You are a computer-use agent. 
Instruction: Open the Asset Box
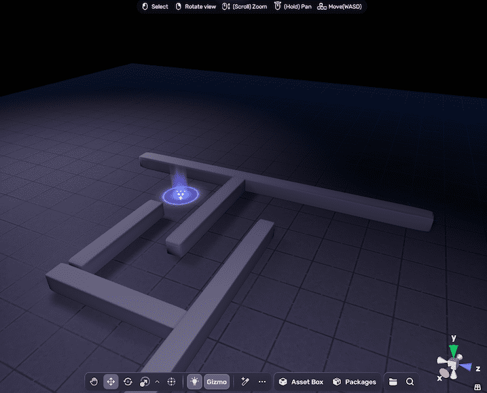(x=301, y=381)
